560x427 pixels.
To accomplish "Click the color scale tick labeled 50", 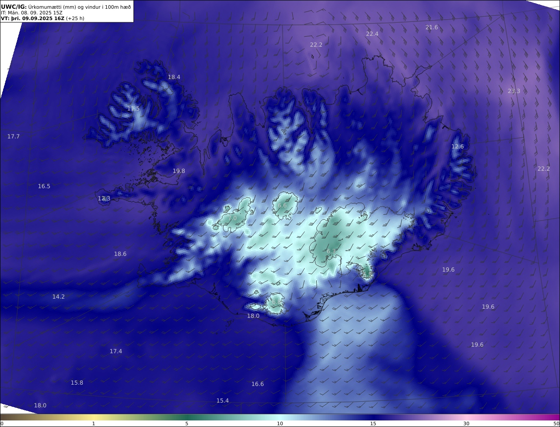I will tap(556, 424).
